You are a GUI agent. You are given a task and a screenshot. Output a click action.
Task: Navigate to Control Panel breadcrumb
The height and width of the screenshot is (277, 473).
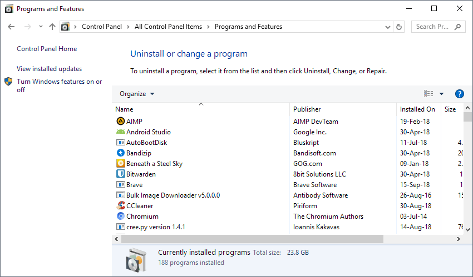(102, 27)
